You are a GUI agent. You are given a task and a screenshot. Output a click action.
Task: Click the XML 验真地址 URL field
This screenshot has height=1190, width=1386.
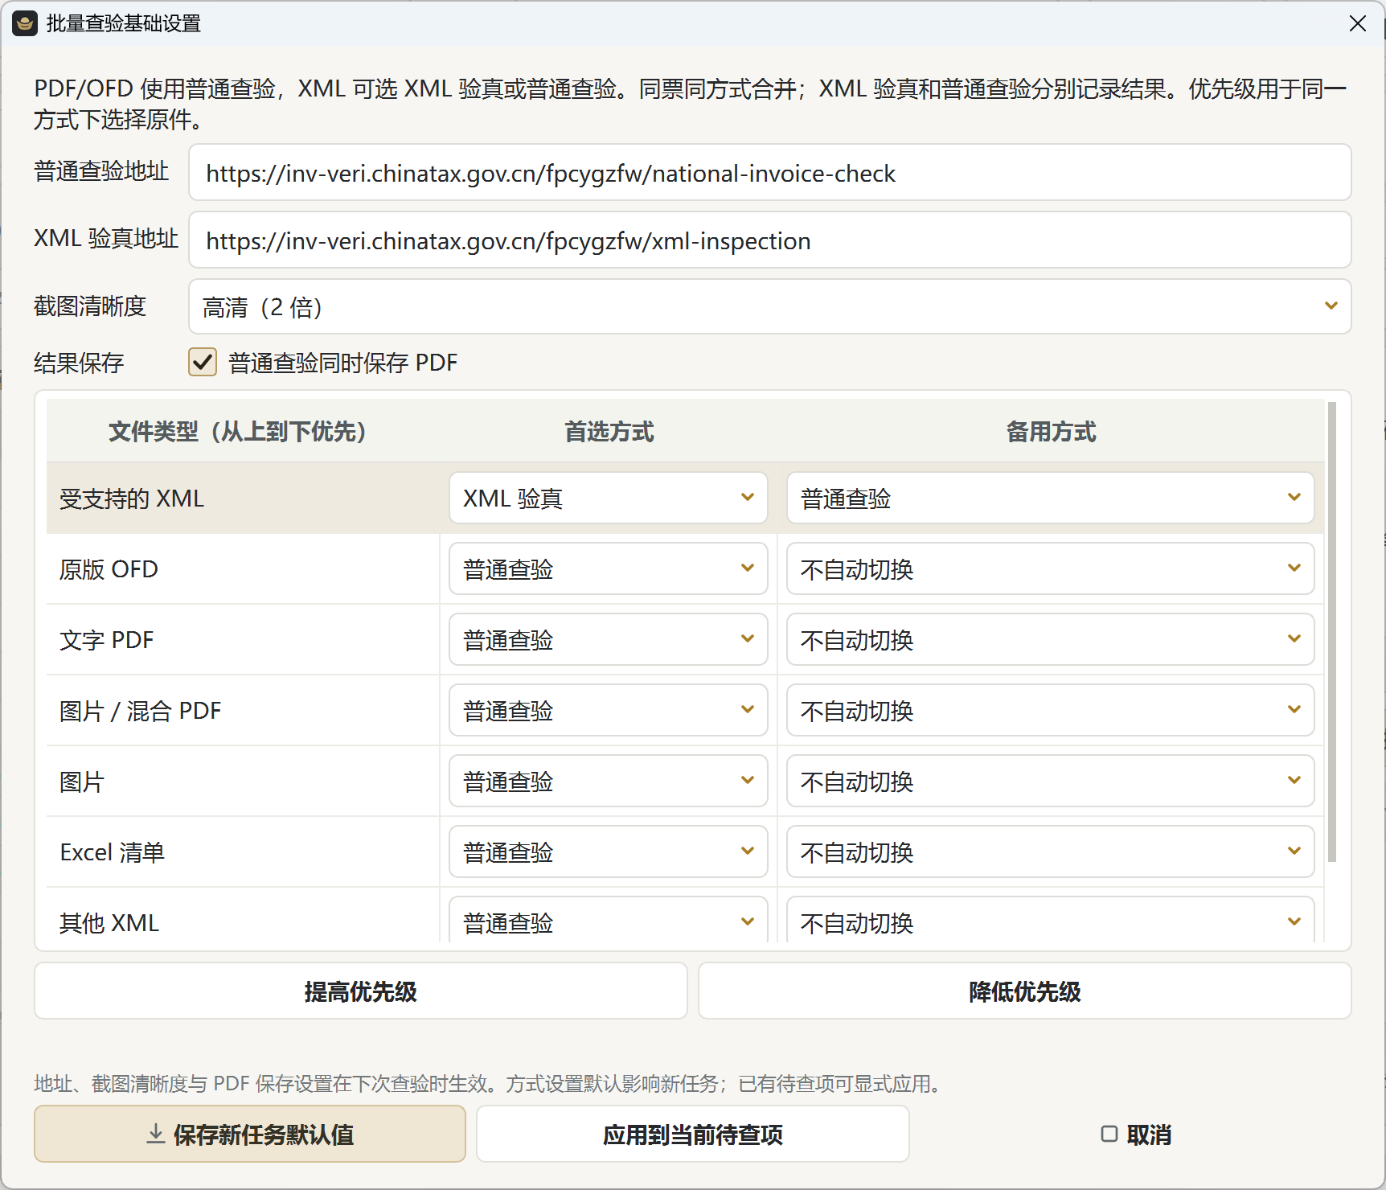pos(769,240)
